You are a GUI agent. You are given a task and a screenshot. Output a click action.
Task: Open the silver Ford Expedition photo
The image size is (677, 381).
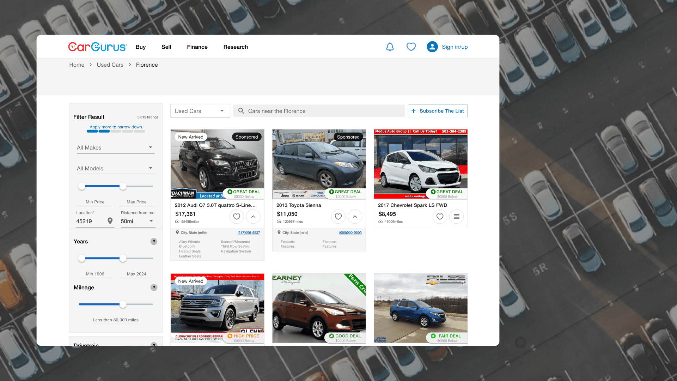[x=218, y=308]
